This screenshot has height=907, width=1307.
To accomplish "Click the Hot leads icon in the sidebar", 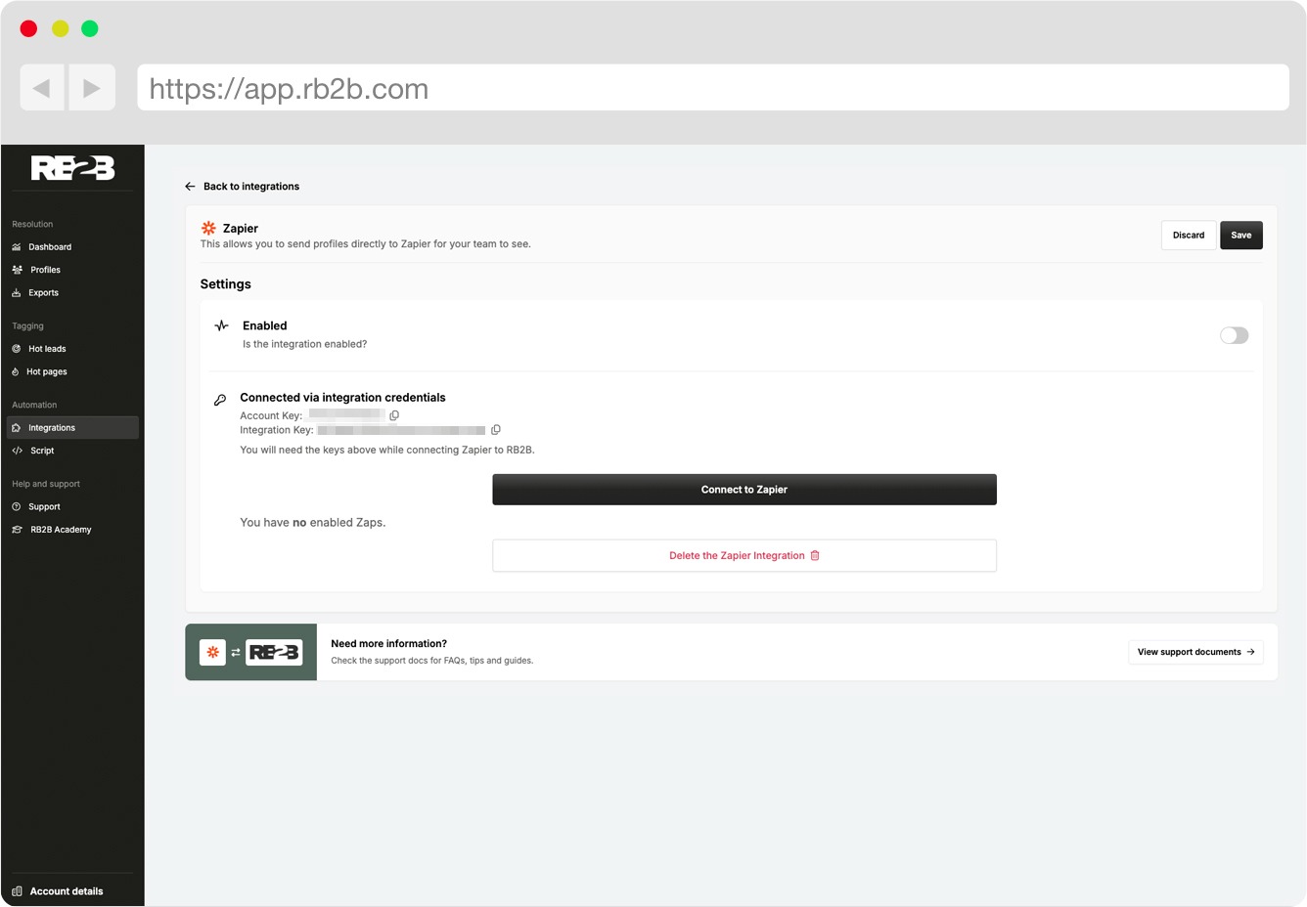I will point(17,349).
